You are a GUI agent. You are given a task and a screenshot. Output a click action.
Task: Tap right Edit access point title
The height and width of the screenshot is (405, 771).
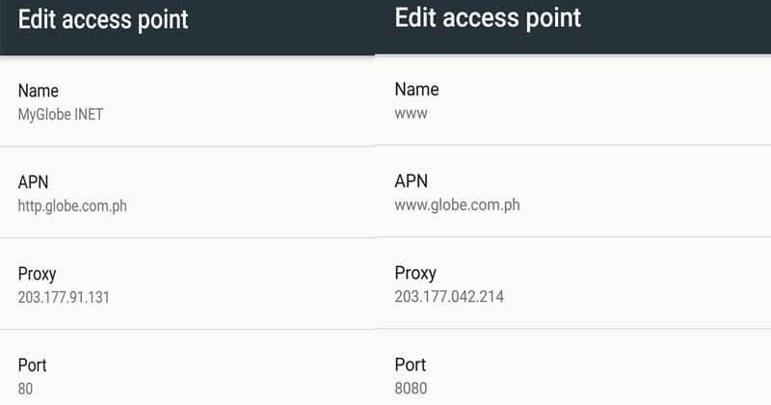click(x=488, y=18)
